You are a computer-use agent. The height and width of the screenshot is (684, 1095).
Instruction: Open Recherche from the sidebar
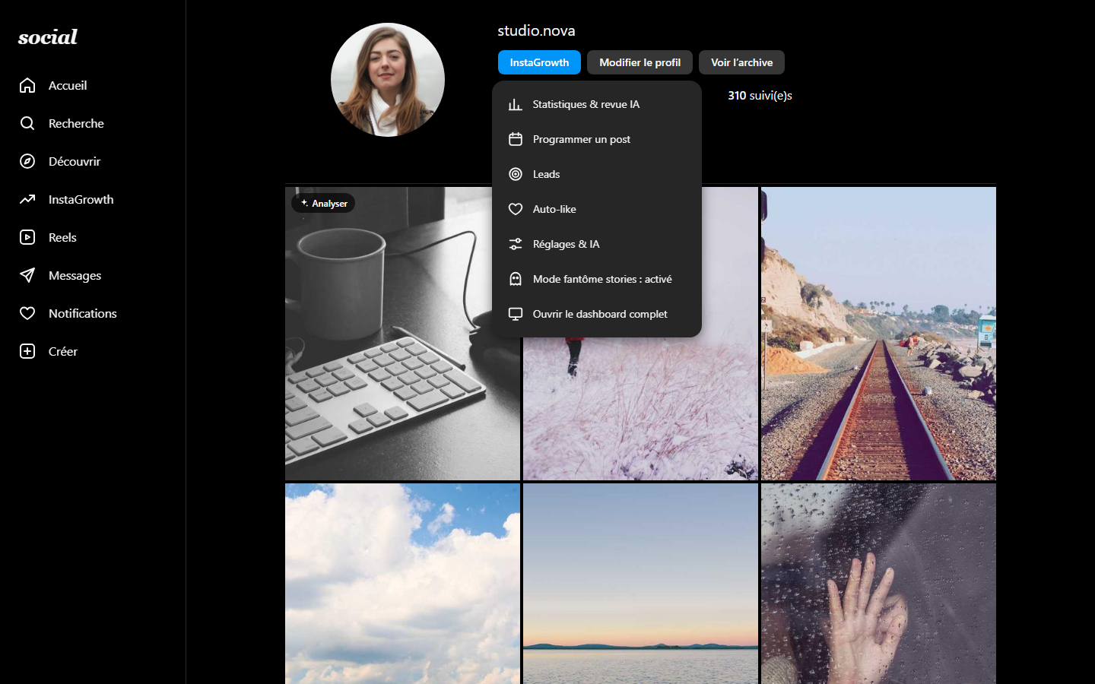(76, 123)
